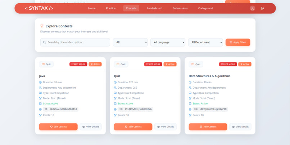Click the ID icon next to 4EAz5xvJkIWRqbAbXT10

40,109
